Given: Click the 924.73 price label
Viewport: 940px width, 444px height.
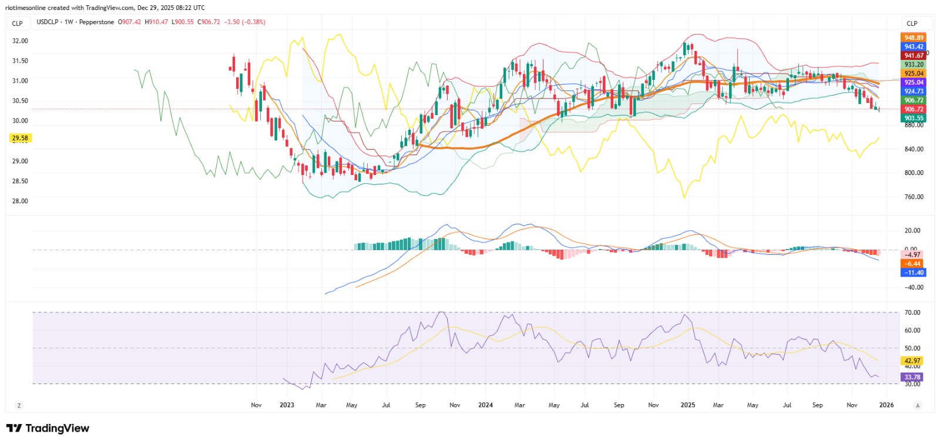Looking at the screenshot, I should (914, 91).
